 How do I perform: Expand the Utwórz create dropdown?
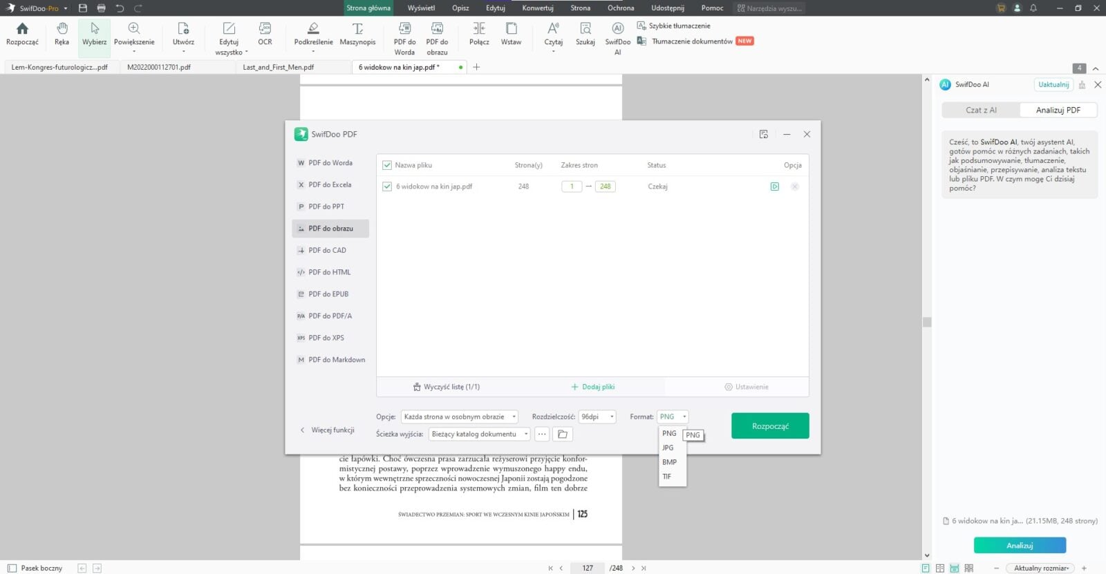click(183, 51)
